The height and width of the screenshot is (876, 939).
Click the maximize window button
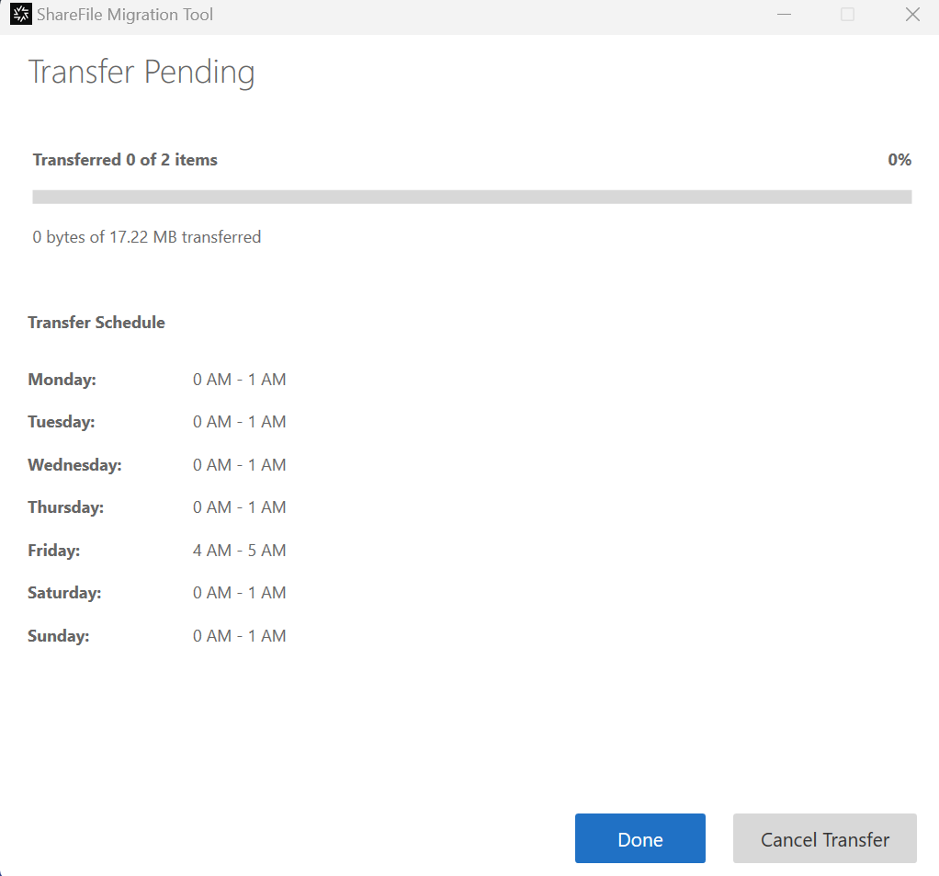(x=847, y=14)
